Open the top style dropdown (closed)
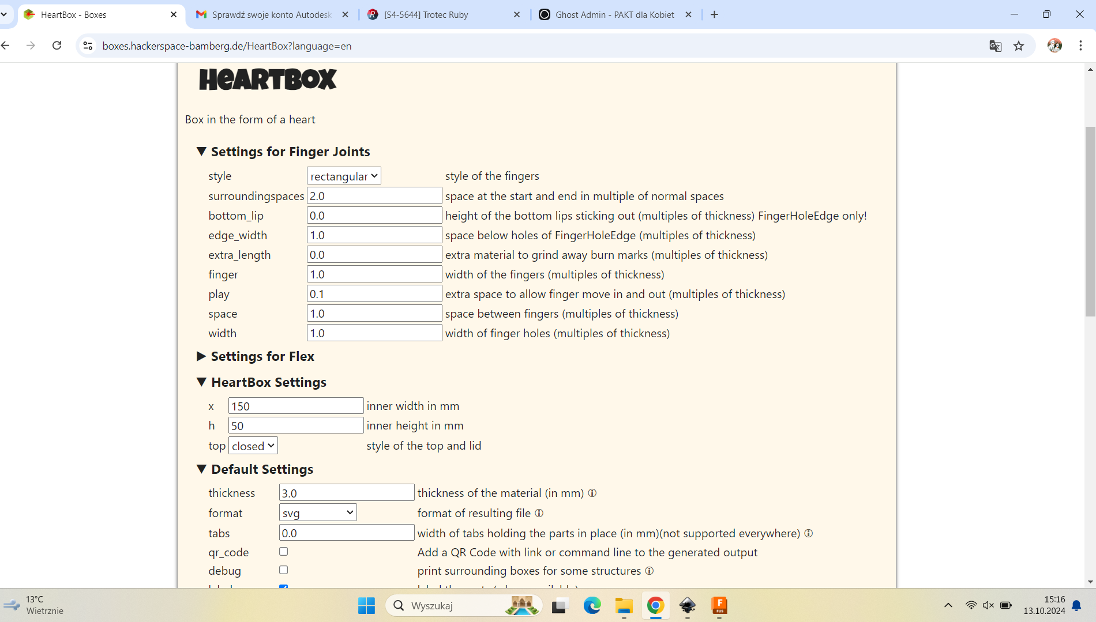The height and width of the screenshot is (622, 1096). point(253,446)
